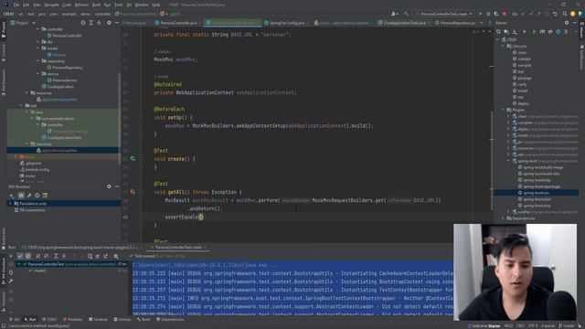Click Run with Coverage icon
Image resolution: width=585 pixels, height=329 pixels.
coord(495,14)
